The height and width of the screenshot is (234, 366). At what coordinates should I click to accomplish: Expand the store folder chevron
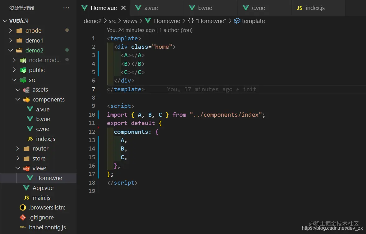17,158
